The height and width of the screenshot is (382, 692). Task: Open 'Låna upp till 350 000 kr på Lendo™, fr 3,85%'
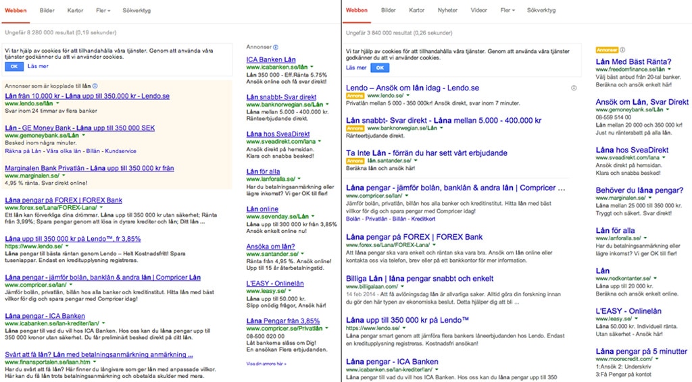point(73,239)
